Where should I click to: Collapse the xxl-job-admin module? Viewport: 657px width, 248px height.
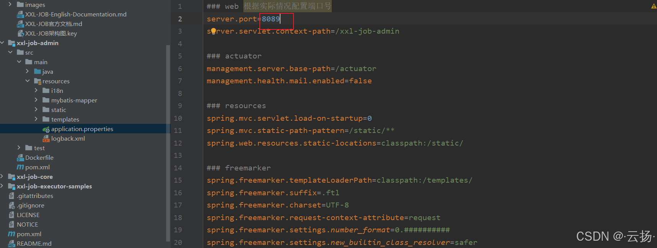[2, 43]
